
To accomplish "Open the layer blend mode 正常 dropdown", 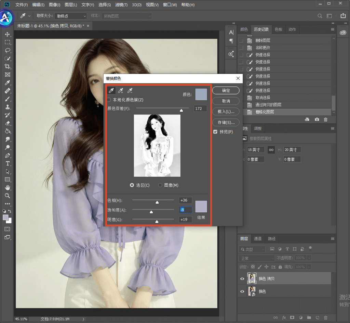I will pyautogui.click(x=257, y=258).
